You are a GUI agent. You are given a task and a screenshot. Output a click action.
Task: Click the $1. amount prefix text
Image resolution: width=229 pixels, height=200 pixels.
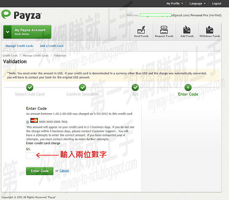(29, 149)
